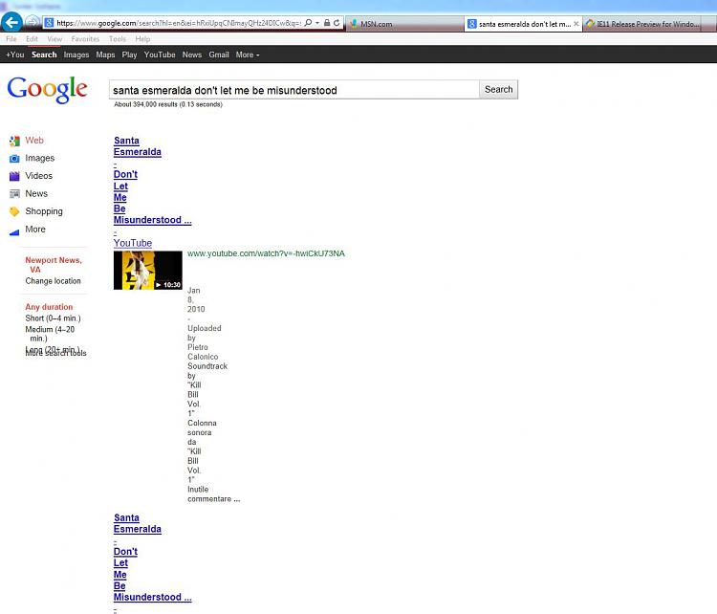Click the YouTube source link under first result
The image size is (717, 614).
click(x=133, y=243)
